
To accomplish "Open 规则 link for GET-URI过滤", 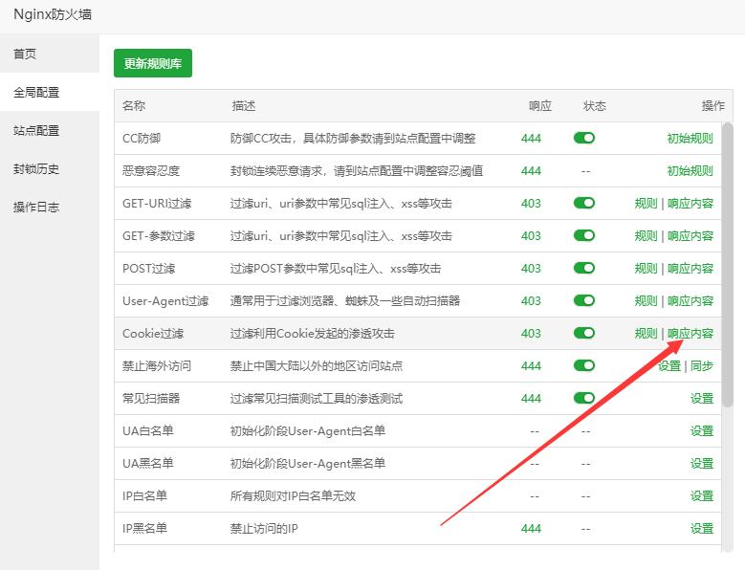I will click(x=646, y=204).
